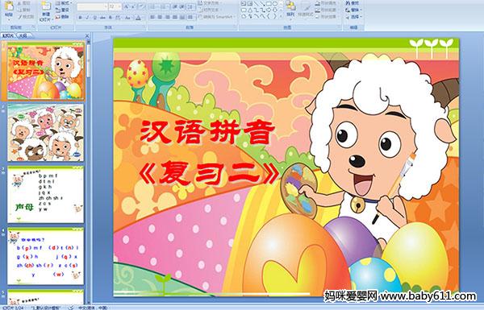The height and width of the screenshot is (310, 484).
Task: Click Clear Formatting eraser icon
Action: [142, 6]
